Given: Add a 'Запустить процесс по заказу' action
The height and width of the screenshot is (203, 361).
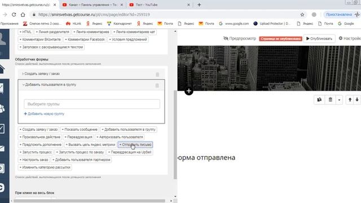Looking at the screenshot, I should pyautogui.click(x=80, y=152).
